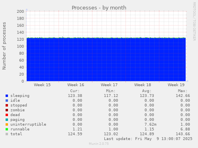Click the orange uninterruptible legend swatch

click(x=7, y=124)
